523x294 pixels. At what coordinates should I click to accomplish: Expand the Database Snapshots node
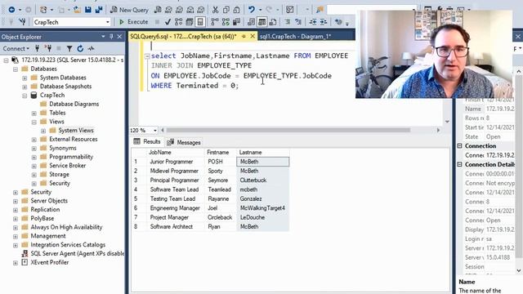coord(25,87)
